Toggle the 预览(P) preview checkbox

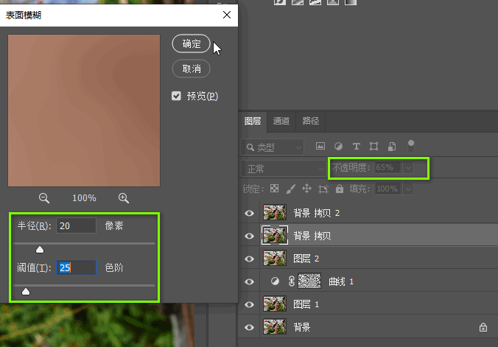176,96
